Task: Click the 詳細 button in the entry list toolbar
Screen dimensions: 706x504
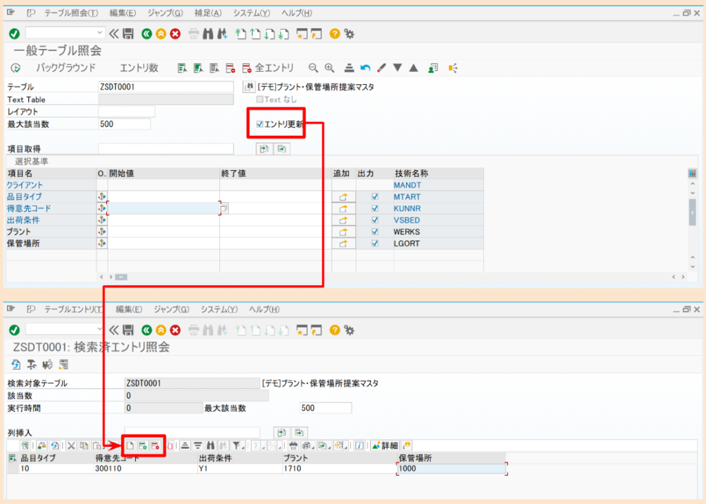Action: click(x=387, y=445)
